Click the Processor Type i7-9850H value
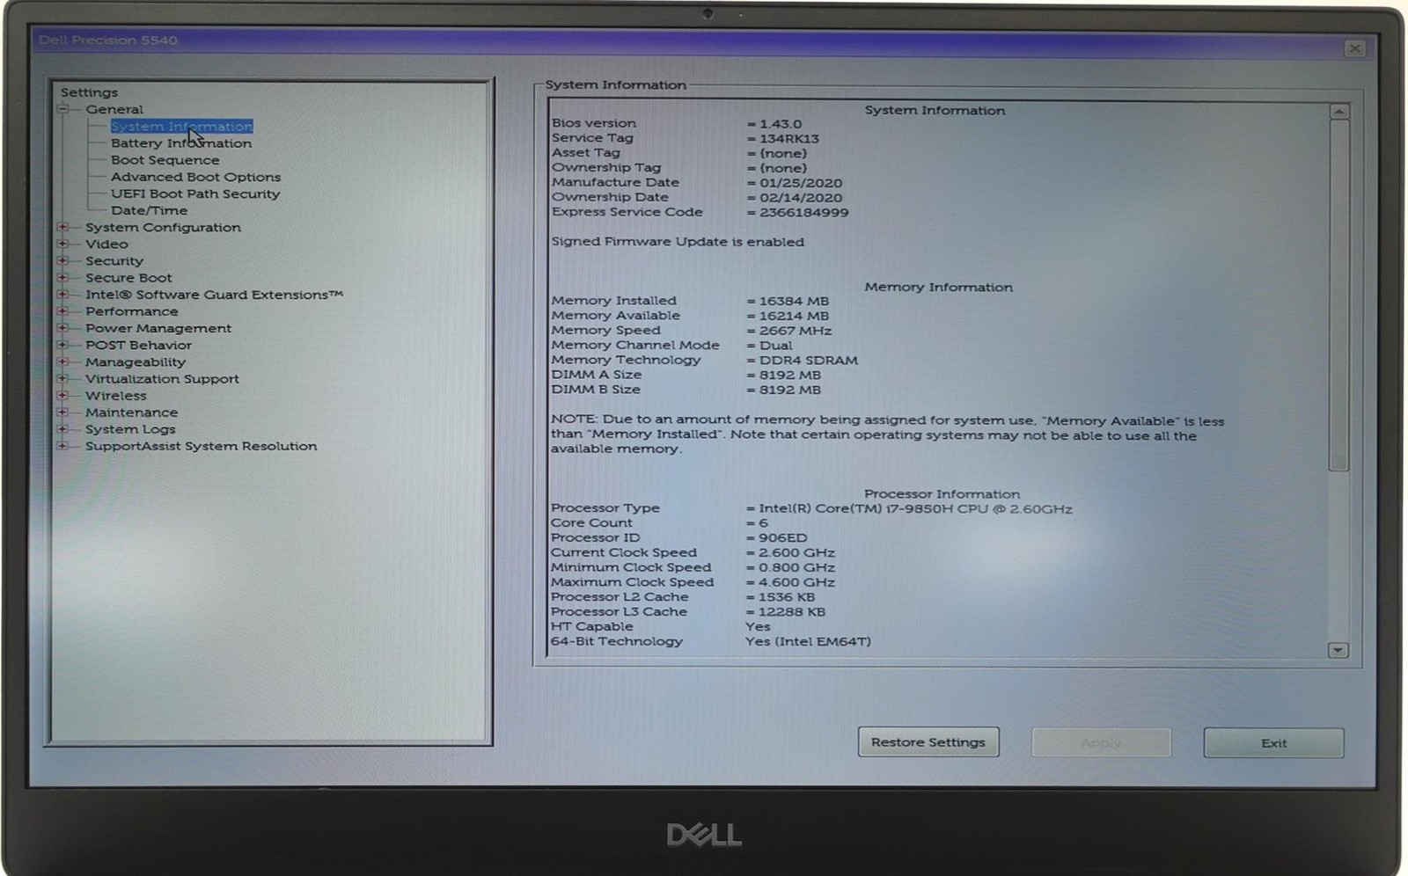Image resolution: width=1408 pixels, height=876 pixels. coord(915,509)
